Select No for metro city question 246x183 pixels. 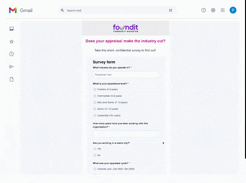[95, 155]
